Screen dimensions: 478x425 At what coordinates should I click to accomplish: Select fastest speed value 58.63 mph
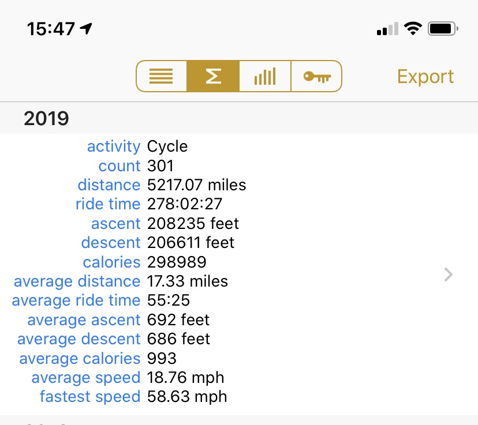coord(186,397)
